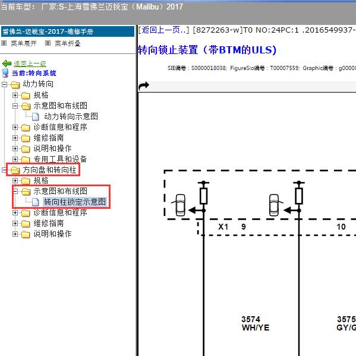The image size is (356, 356).
Task: Click 方向盘和转向柱 folder icon
Action: [15, 170]
